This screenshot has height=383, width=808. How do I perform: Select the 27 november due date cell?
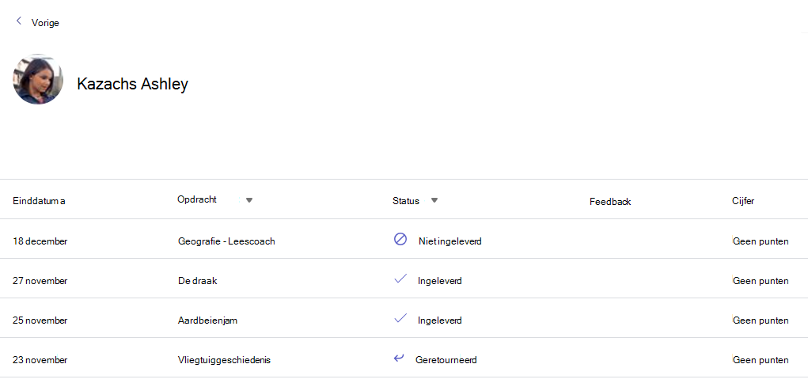point(40,281)
